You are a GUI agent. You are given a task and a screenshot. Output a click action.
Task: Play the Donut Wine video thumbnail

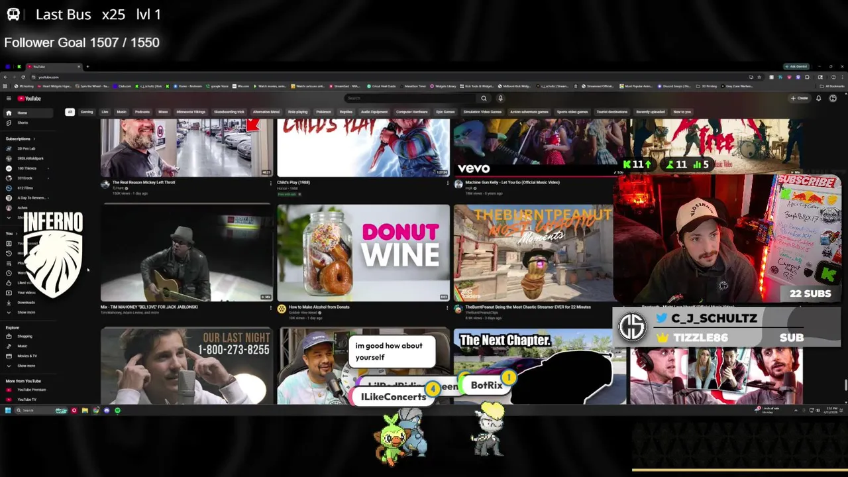point(363,252)
